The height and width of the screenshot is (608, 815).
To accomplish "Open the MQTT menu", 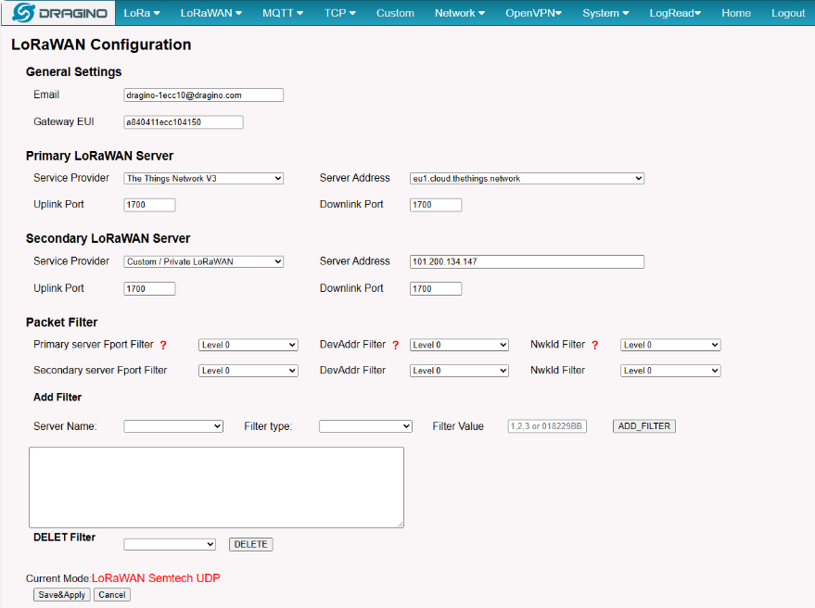I will point(283,13).
